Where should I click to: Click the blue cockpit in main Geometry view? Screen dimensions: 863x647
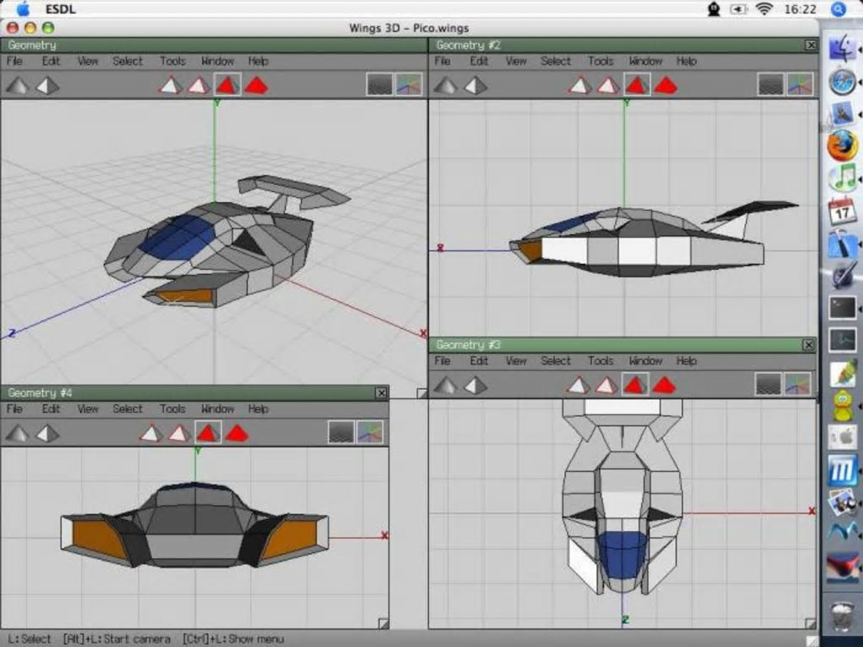point(177,238)
